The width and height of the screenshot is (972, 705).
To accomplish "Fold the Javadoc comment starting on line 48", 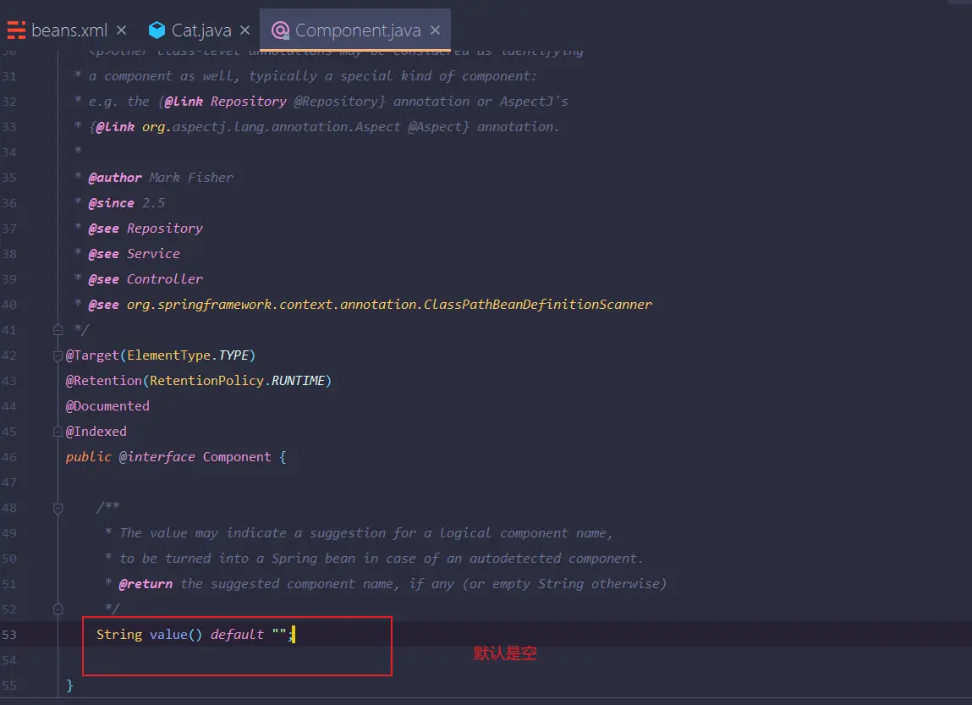I will point(58,509).
